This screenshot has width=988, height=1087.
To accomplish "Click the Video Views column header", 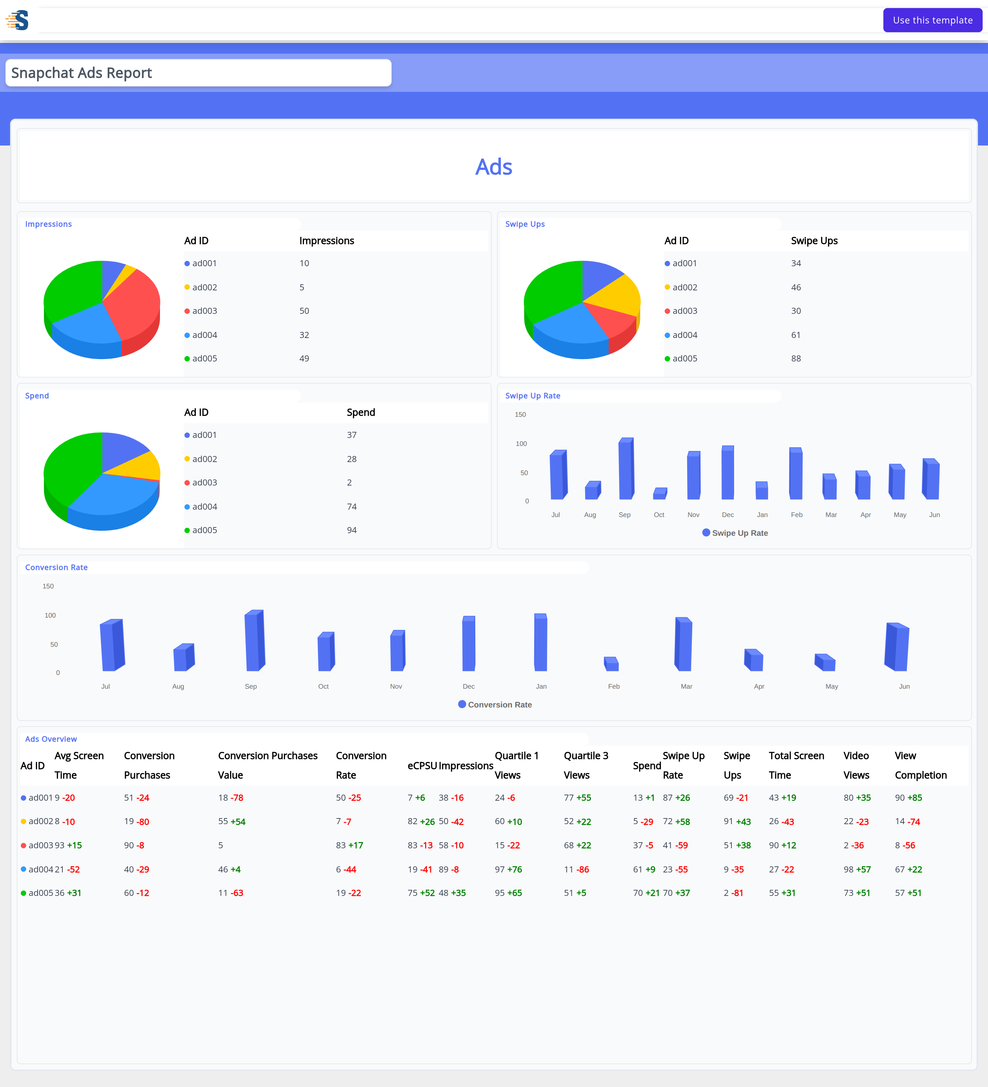I will (x=857, y=766).
